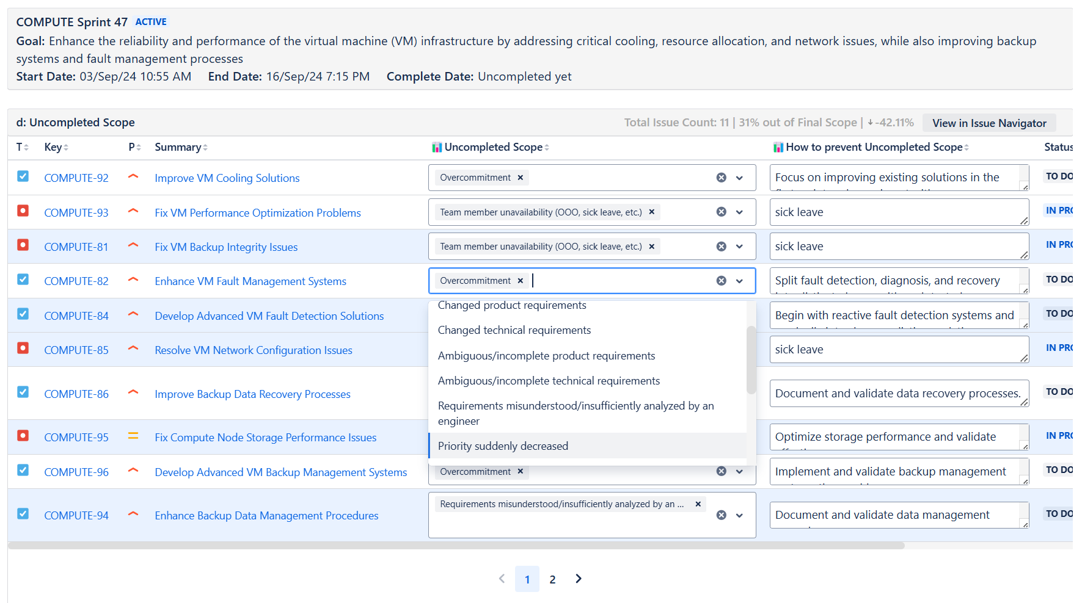Click the sort arrows on the Summary column
Screen dimensions: 1082x603
pos(206,146)
